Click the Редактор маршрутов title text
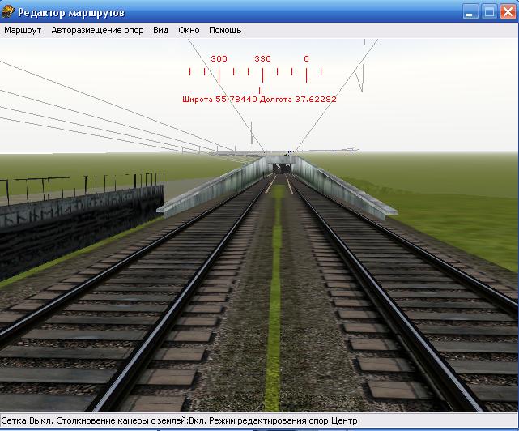 pos(71,13)
